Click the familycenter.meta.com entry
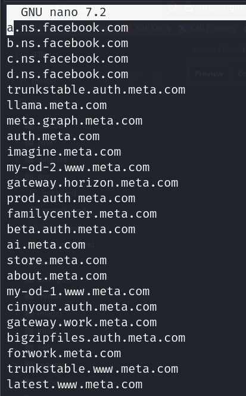Viewport: 246px width, 396px height. pos(82,214)
